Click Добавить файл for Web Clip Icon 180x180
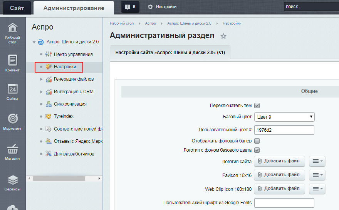 (x=279, y=189)
